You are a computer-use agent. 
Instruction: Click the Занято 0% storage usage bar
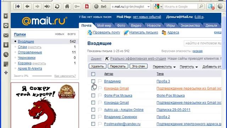[x=42, y=76]
